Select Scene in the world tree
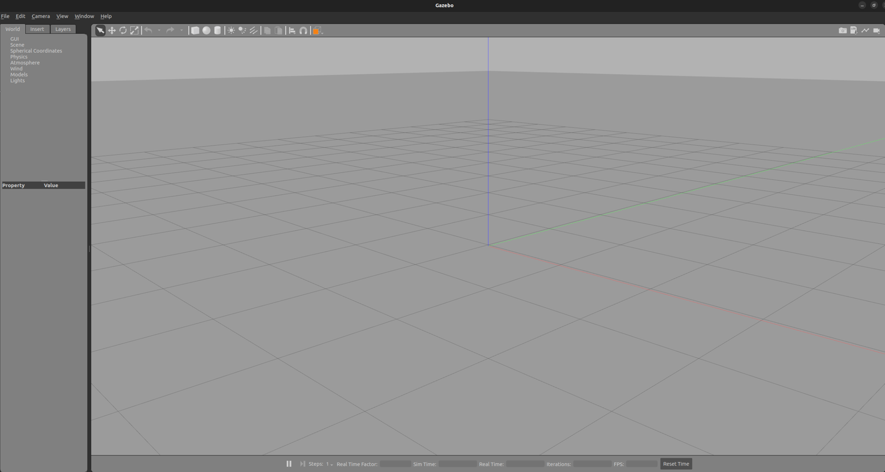The image size is (885, 472). [17, 45]
